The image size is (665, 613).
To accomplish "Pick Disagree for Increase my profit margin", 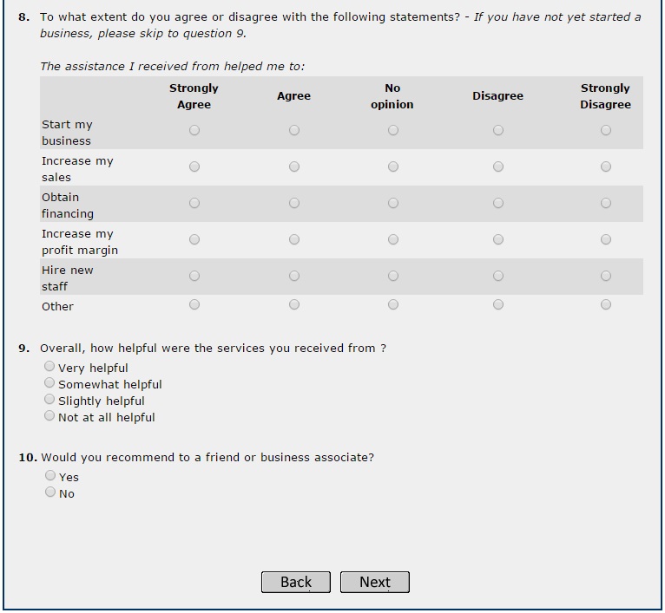I will [498, 240].
